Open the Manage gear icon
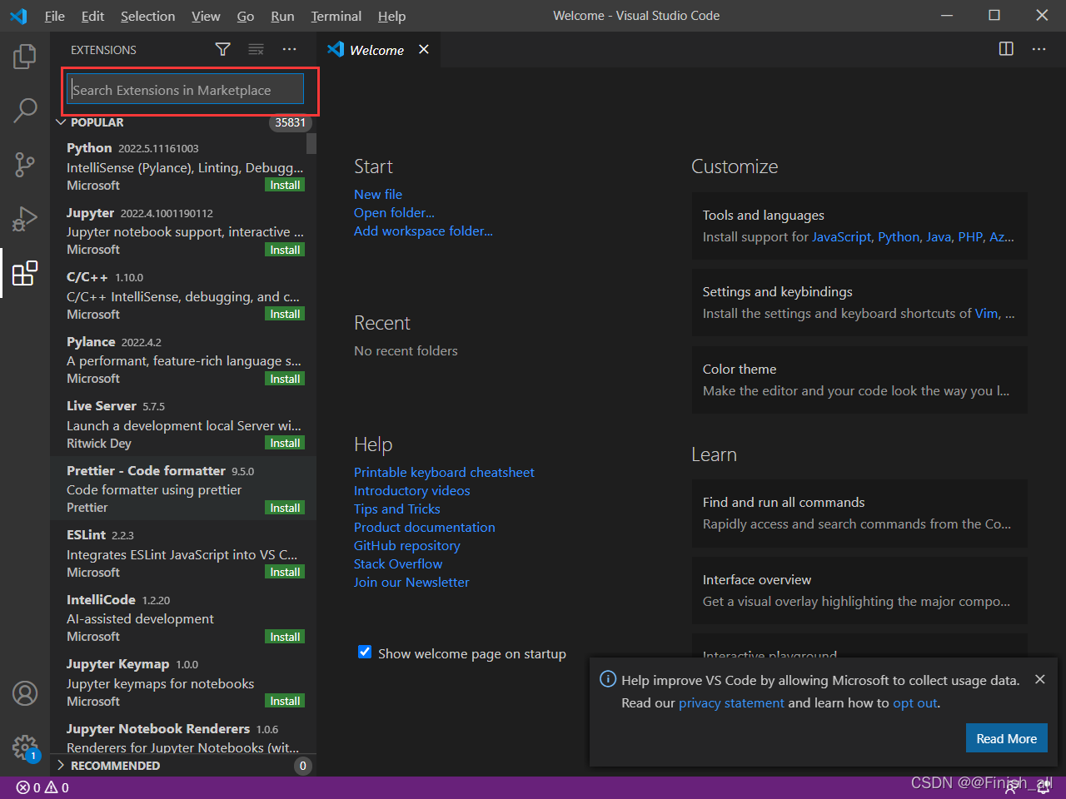Image resolution: width=1066 pixels, height=799 pixels. [25, 747]
